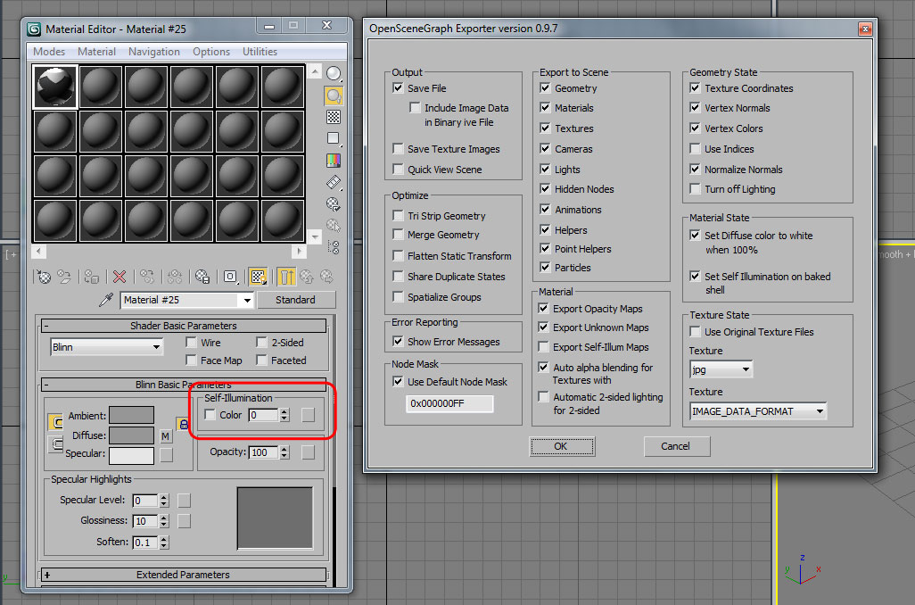The height and width of the screenshot is (605, 915).
Task: Open the Utilities menu
Action: click(260, 52)
